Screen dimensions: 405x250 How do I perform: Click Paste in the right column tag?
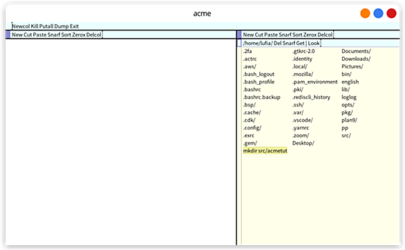[271, 35]
